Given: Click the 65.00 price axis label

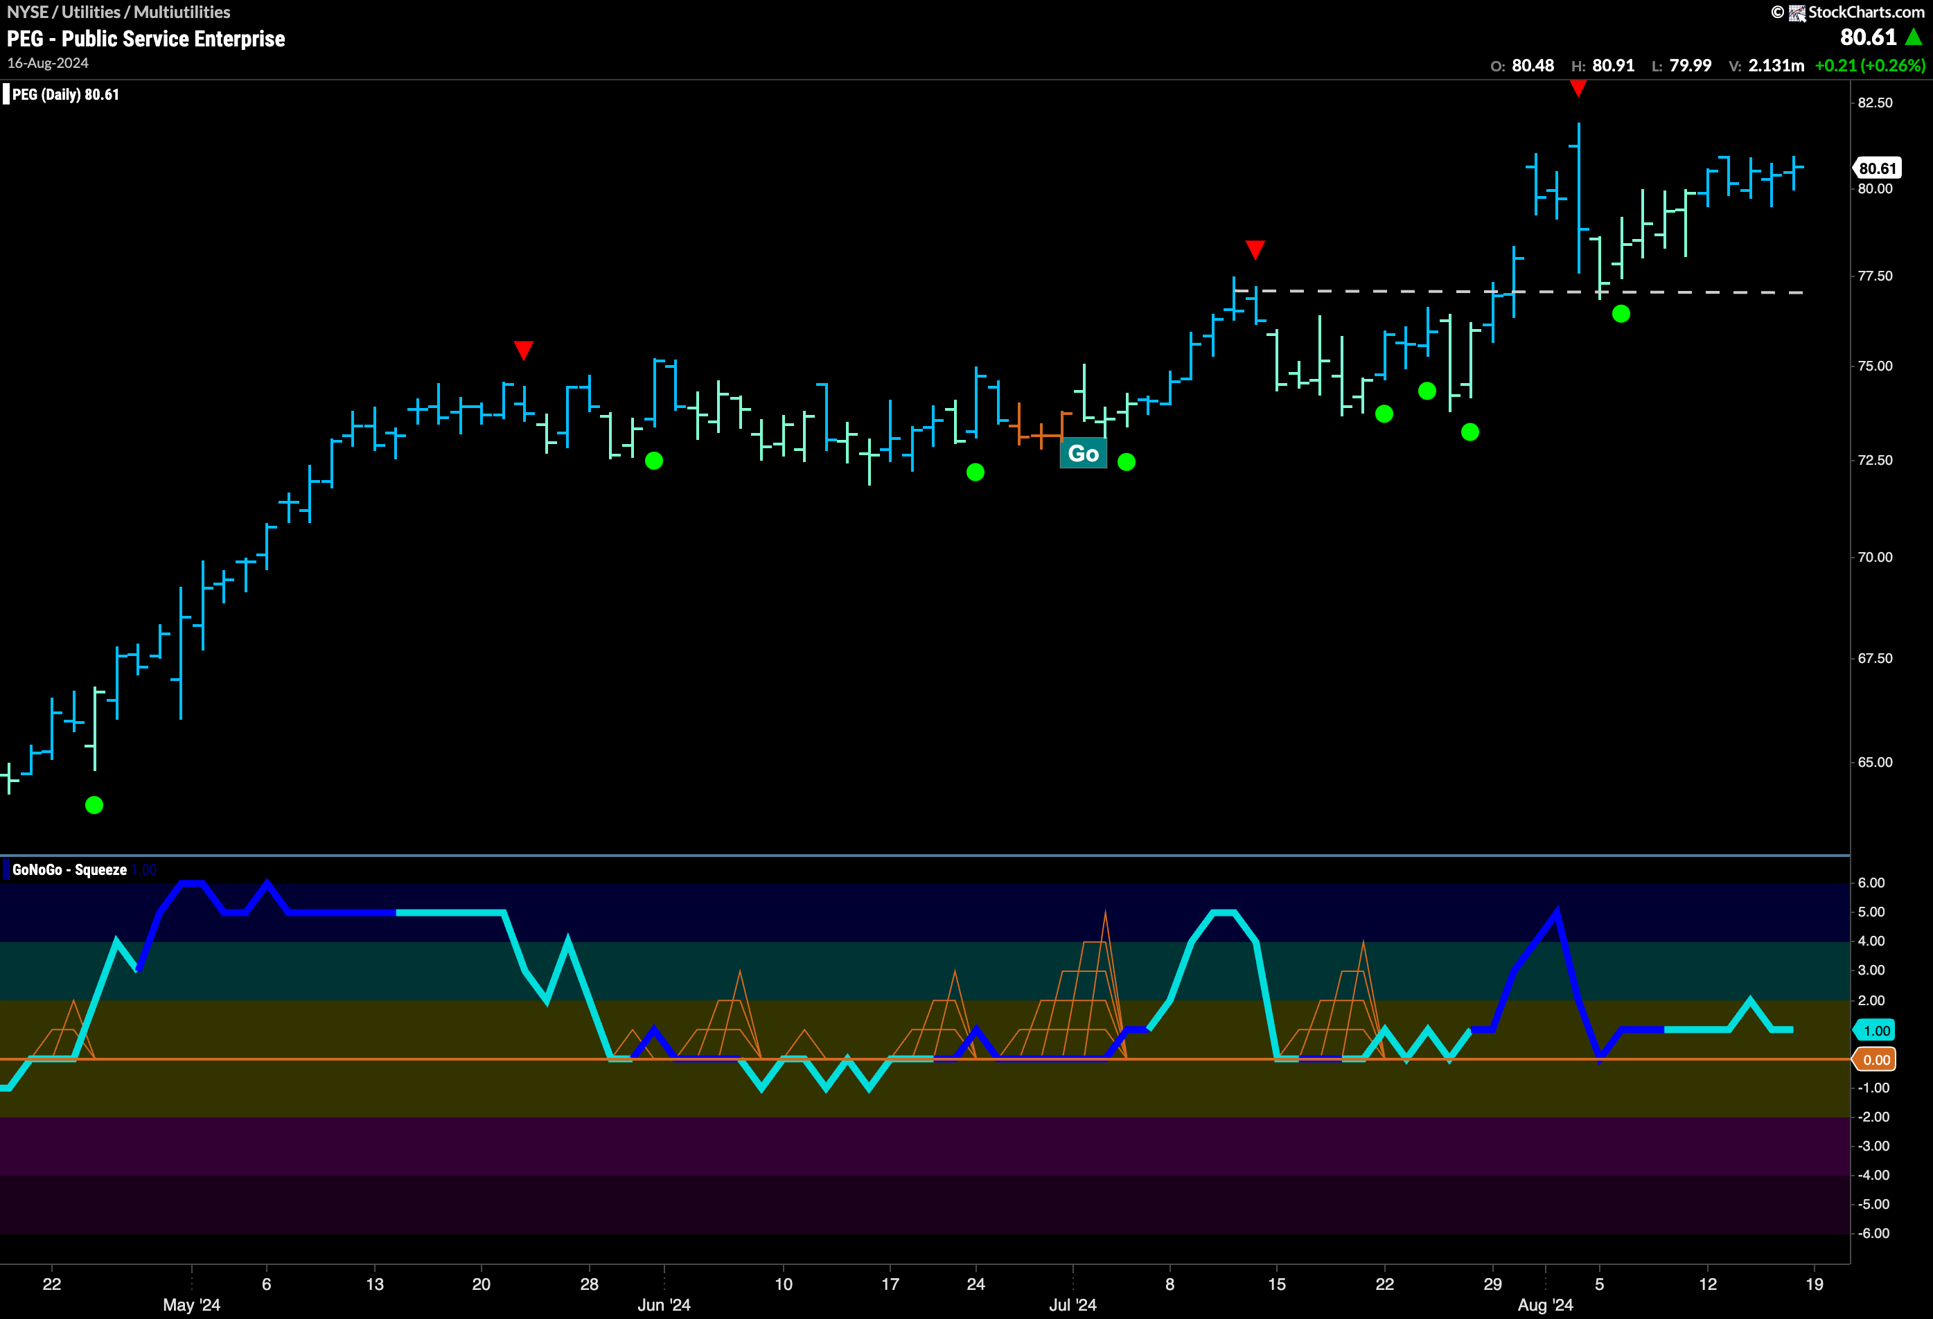Looking at the screenshot, I should pos(1875,762).
